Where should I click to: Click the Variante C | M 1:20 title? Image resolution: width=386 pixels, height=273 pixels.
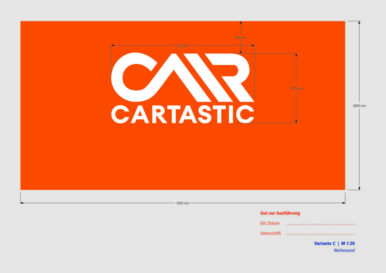click(334, 244)
